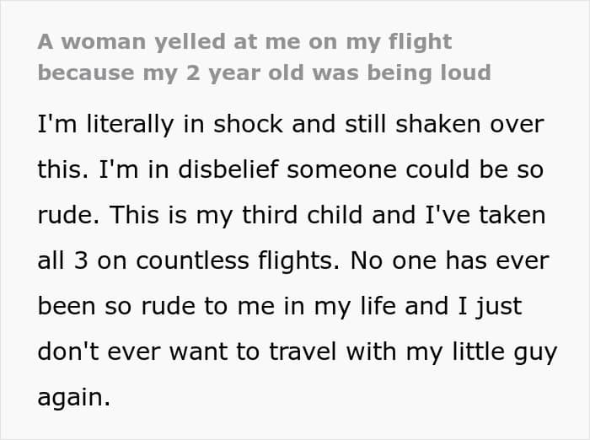Click the final word "again."
Image resolution: width=590 pixels, height=440 pixels.
click(x=74, y=398)
